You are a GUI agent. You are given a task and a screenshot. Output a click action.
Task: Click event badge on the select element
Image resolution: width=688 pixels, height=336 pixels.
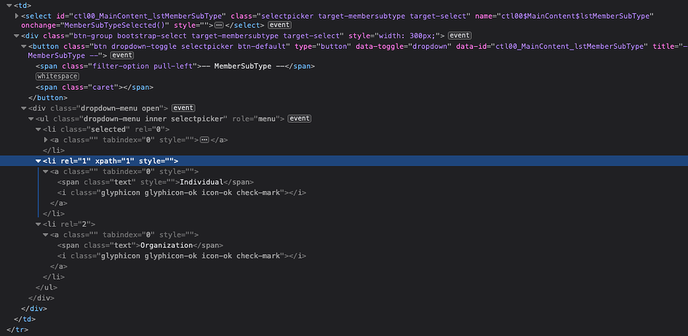tap(279, 25)
